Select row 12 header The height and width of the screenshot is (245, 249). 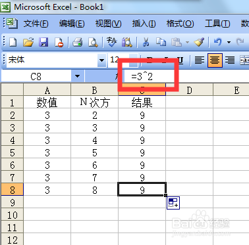pos(12,240)
